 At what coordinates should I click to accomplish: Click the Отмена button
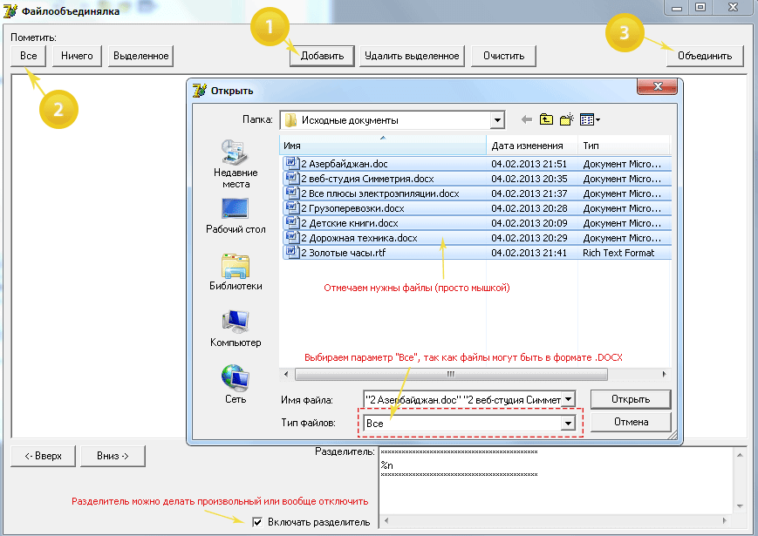pos(631,422)
